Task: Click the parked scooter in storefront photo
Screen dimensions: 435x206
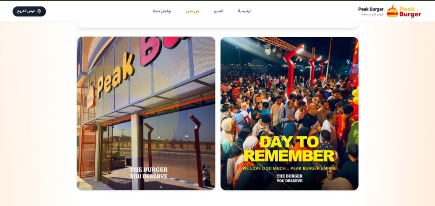Action: pos(206,176)
